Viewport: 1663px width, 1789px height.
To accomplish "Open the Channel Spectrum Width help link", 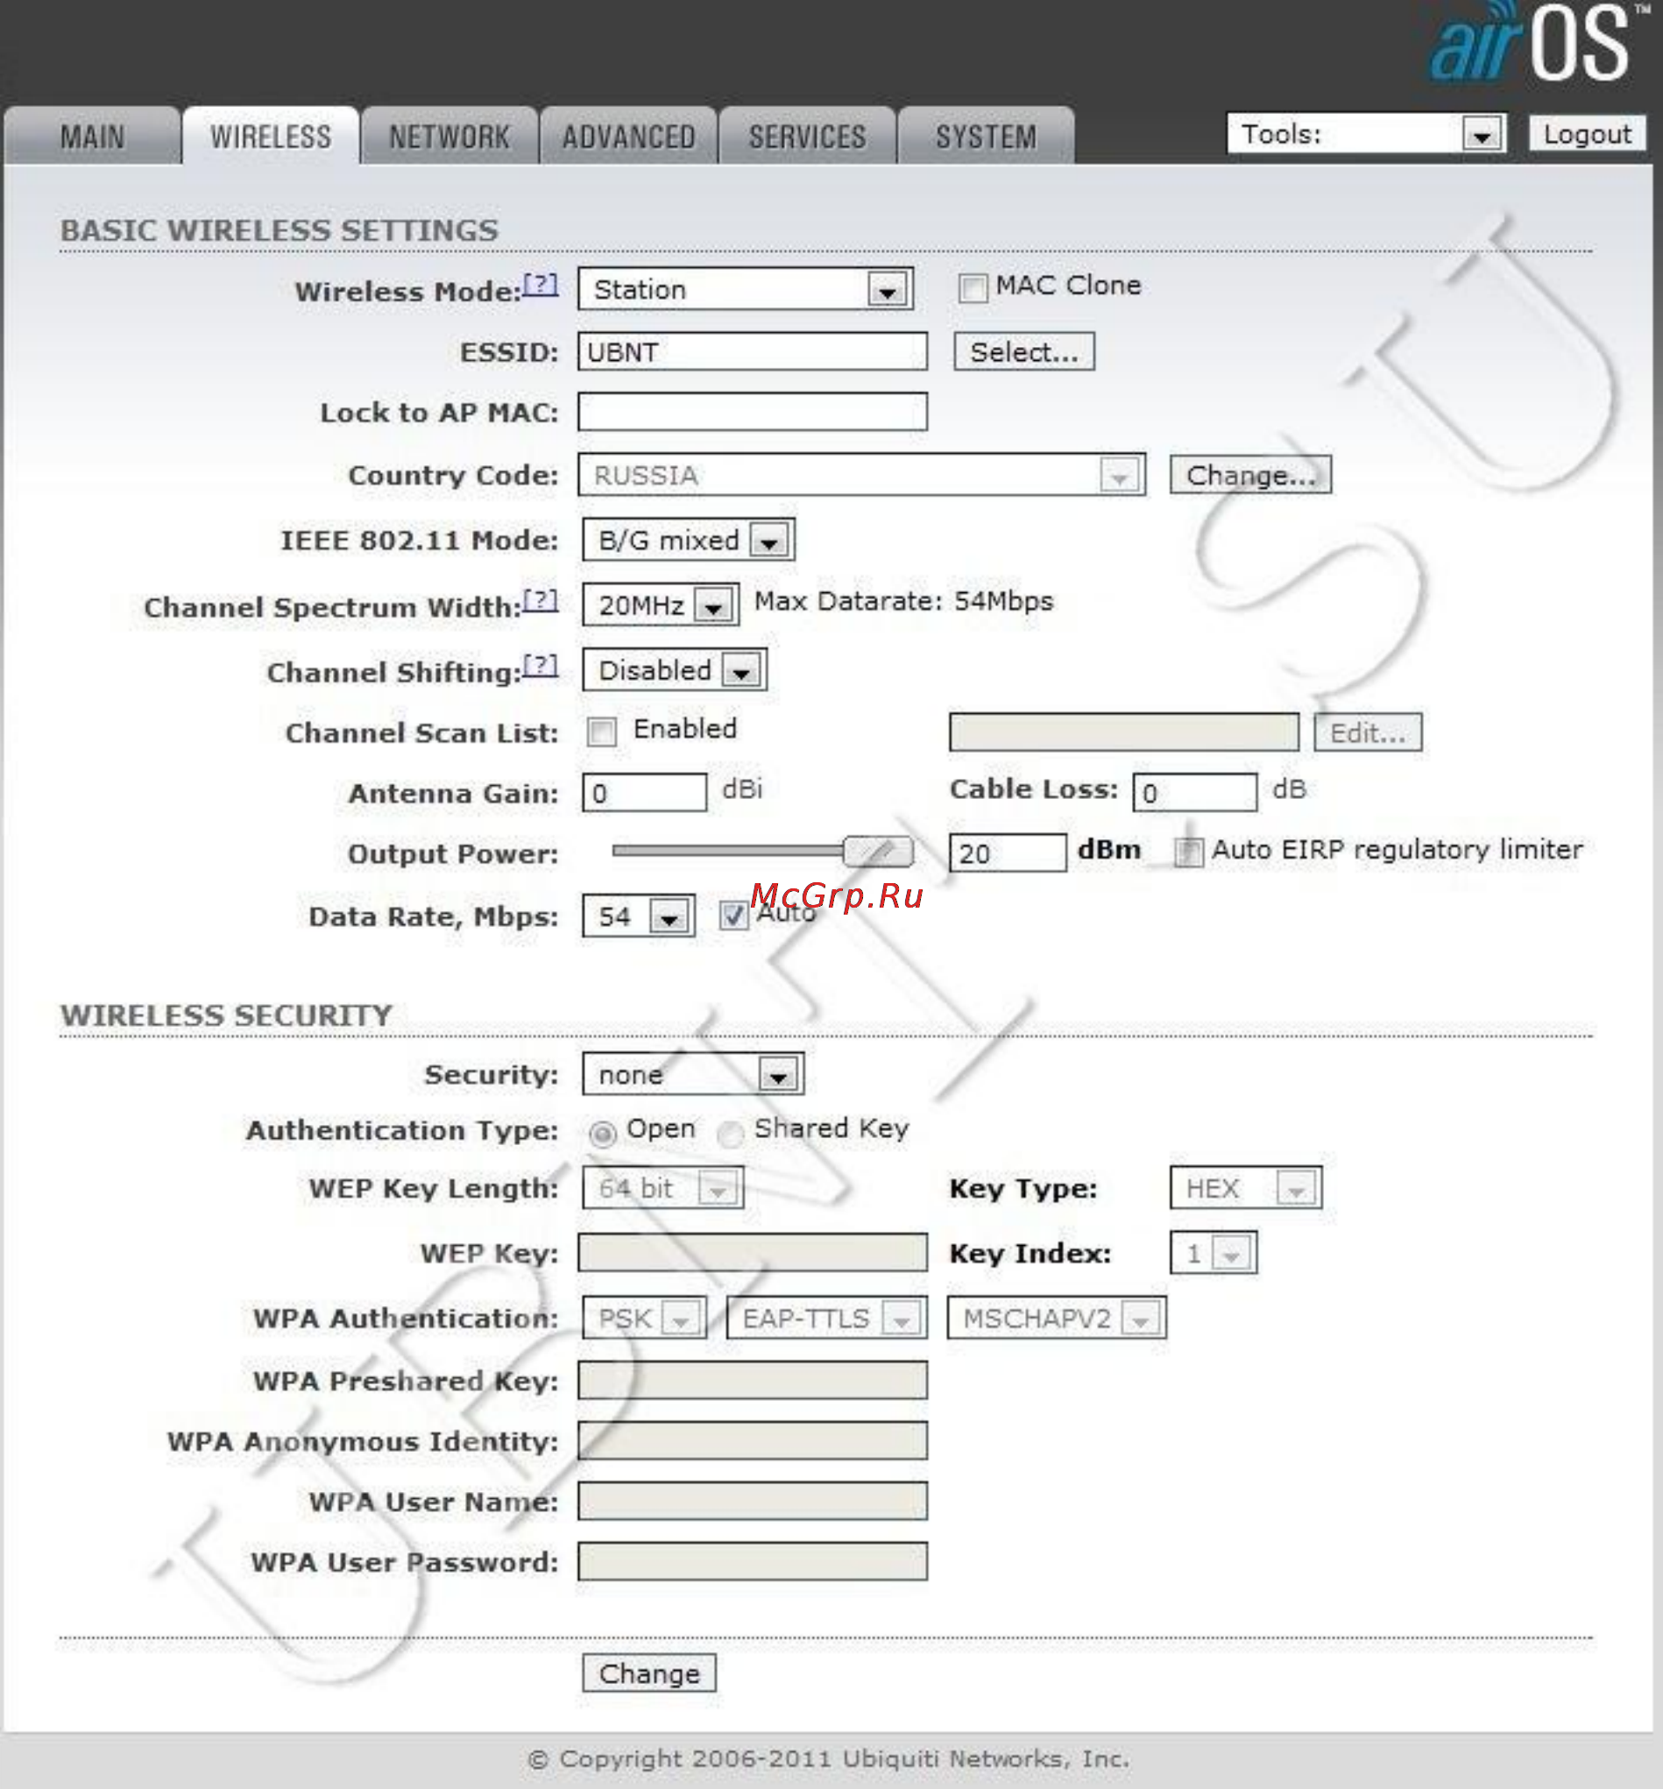I will 541,600.
